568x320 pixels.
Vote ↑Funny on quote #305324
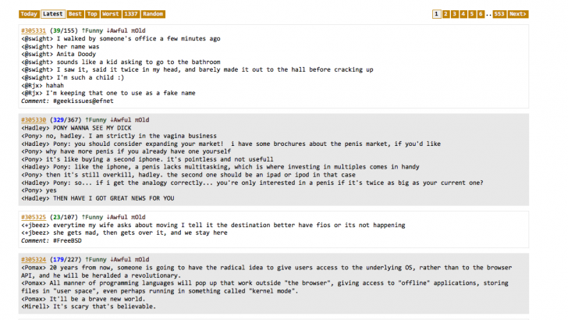tap(96, 259)
